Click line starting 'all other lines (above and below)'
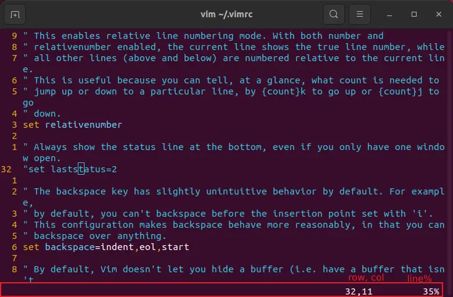The height and width of the screenshot is (297, 453). tap(234, 58)
